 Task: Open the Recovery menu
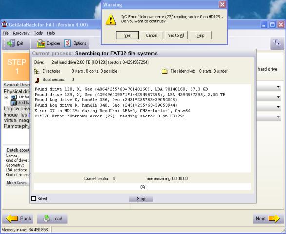coord(21,33)
